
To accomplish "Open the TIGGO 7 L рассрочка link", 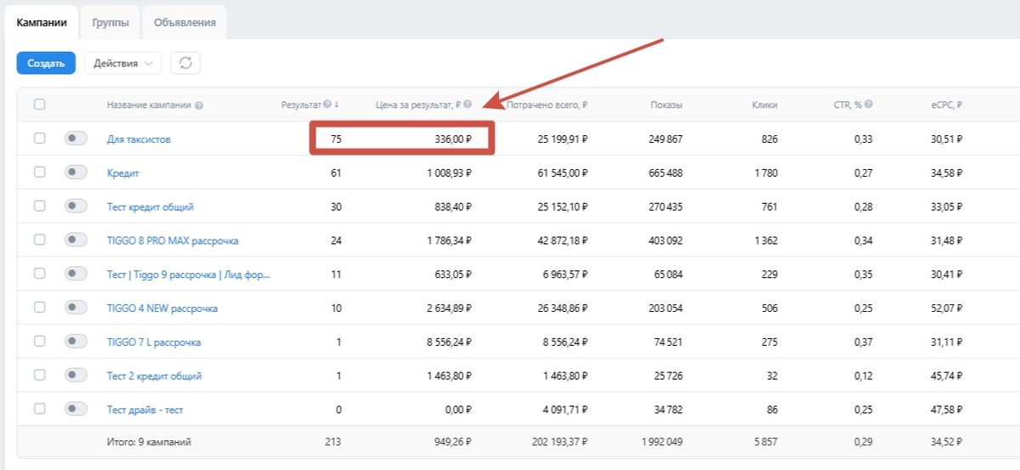I will click(154, 343).
